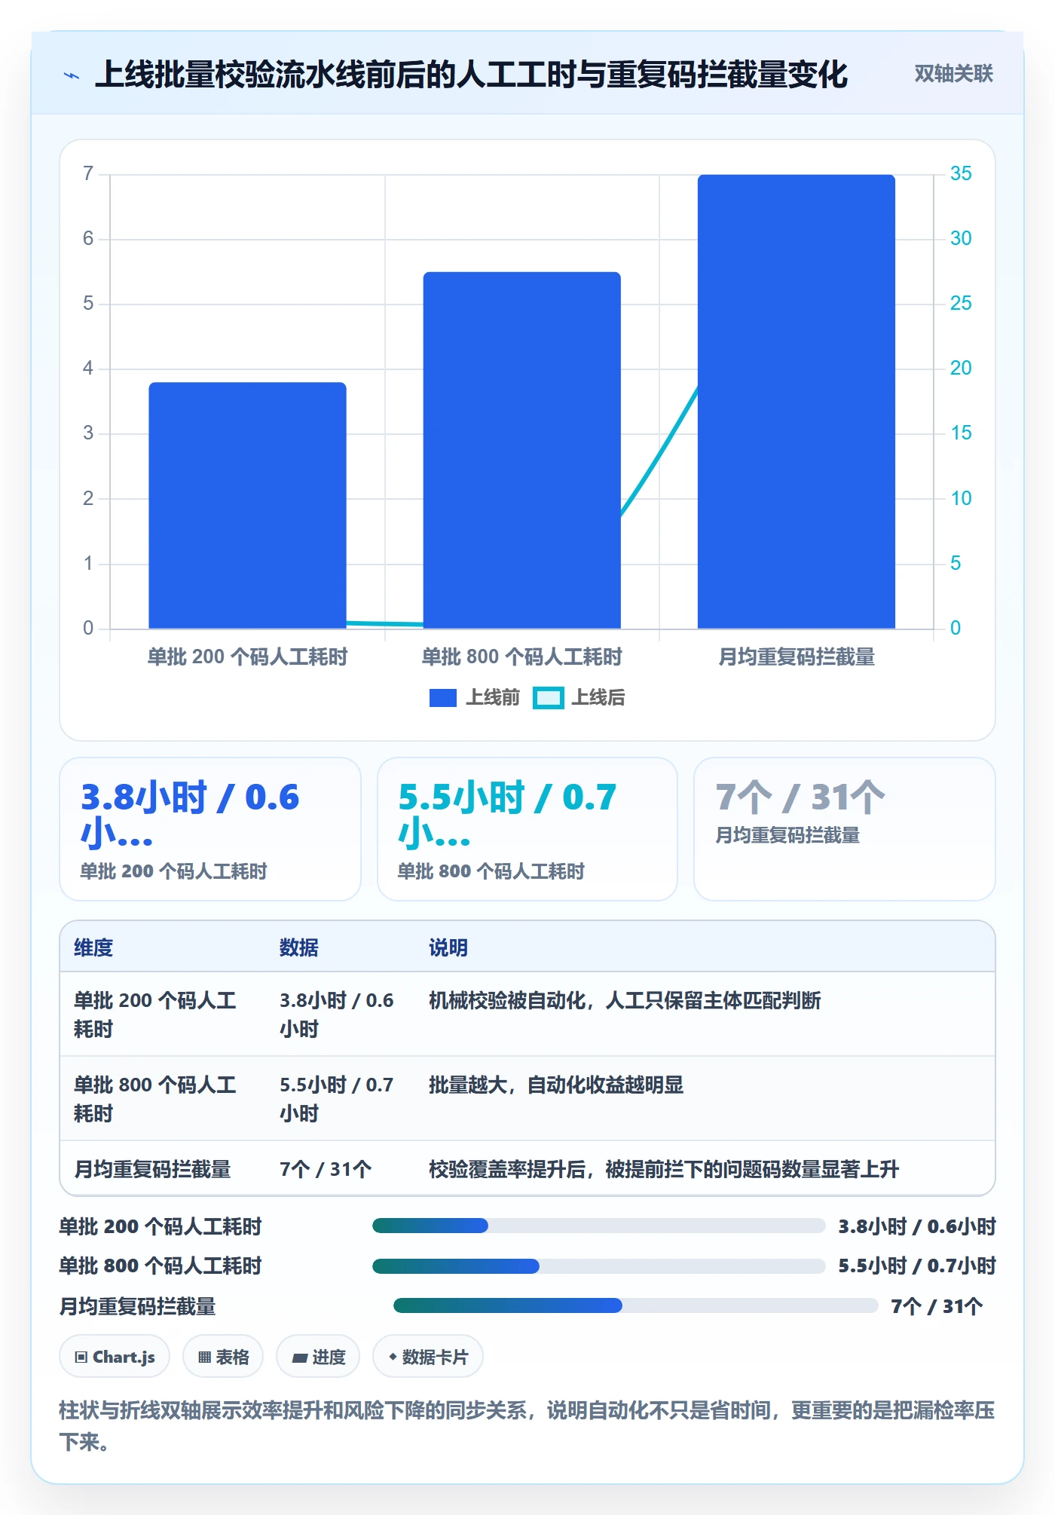Click text 校验覆盖率提升后，被提前拦下的问题码数量显著上升

[664, 1169]
